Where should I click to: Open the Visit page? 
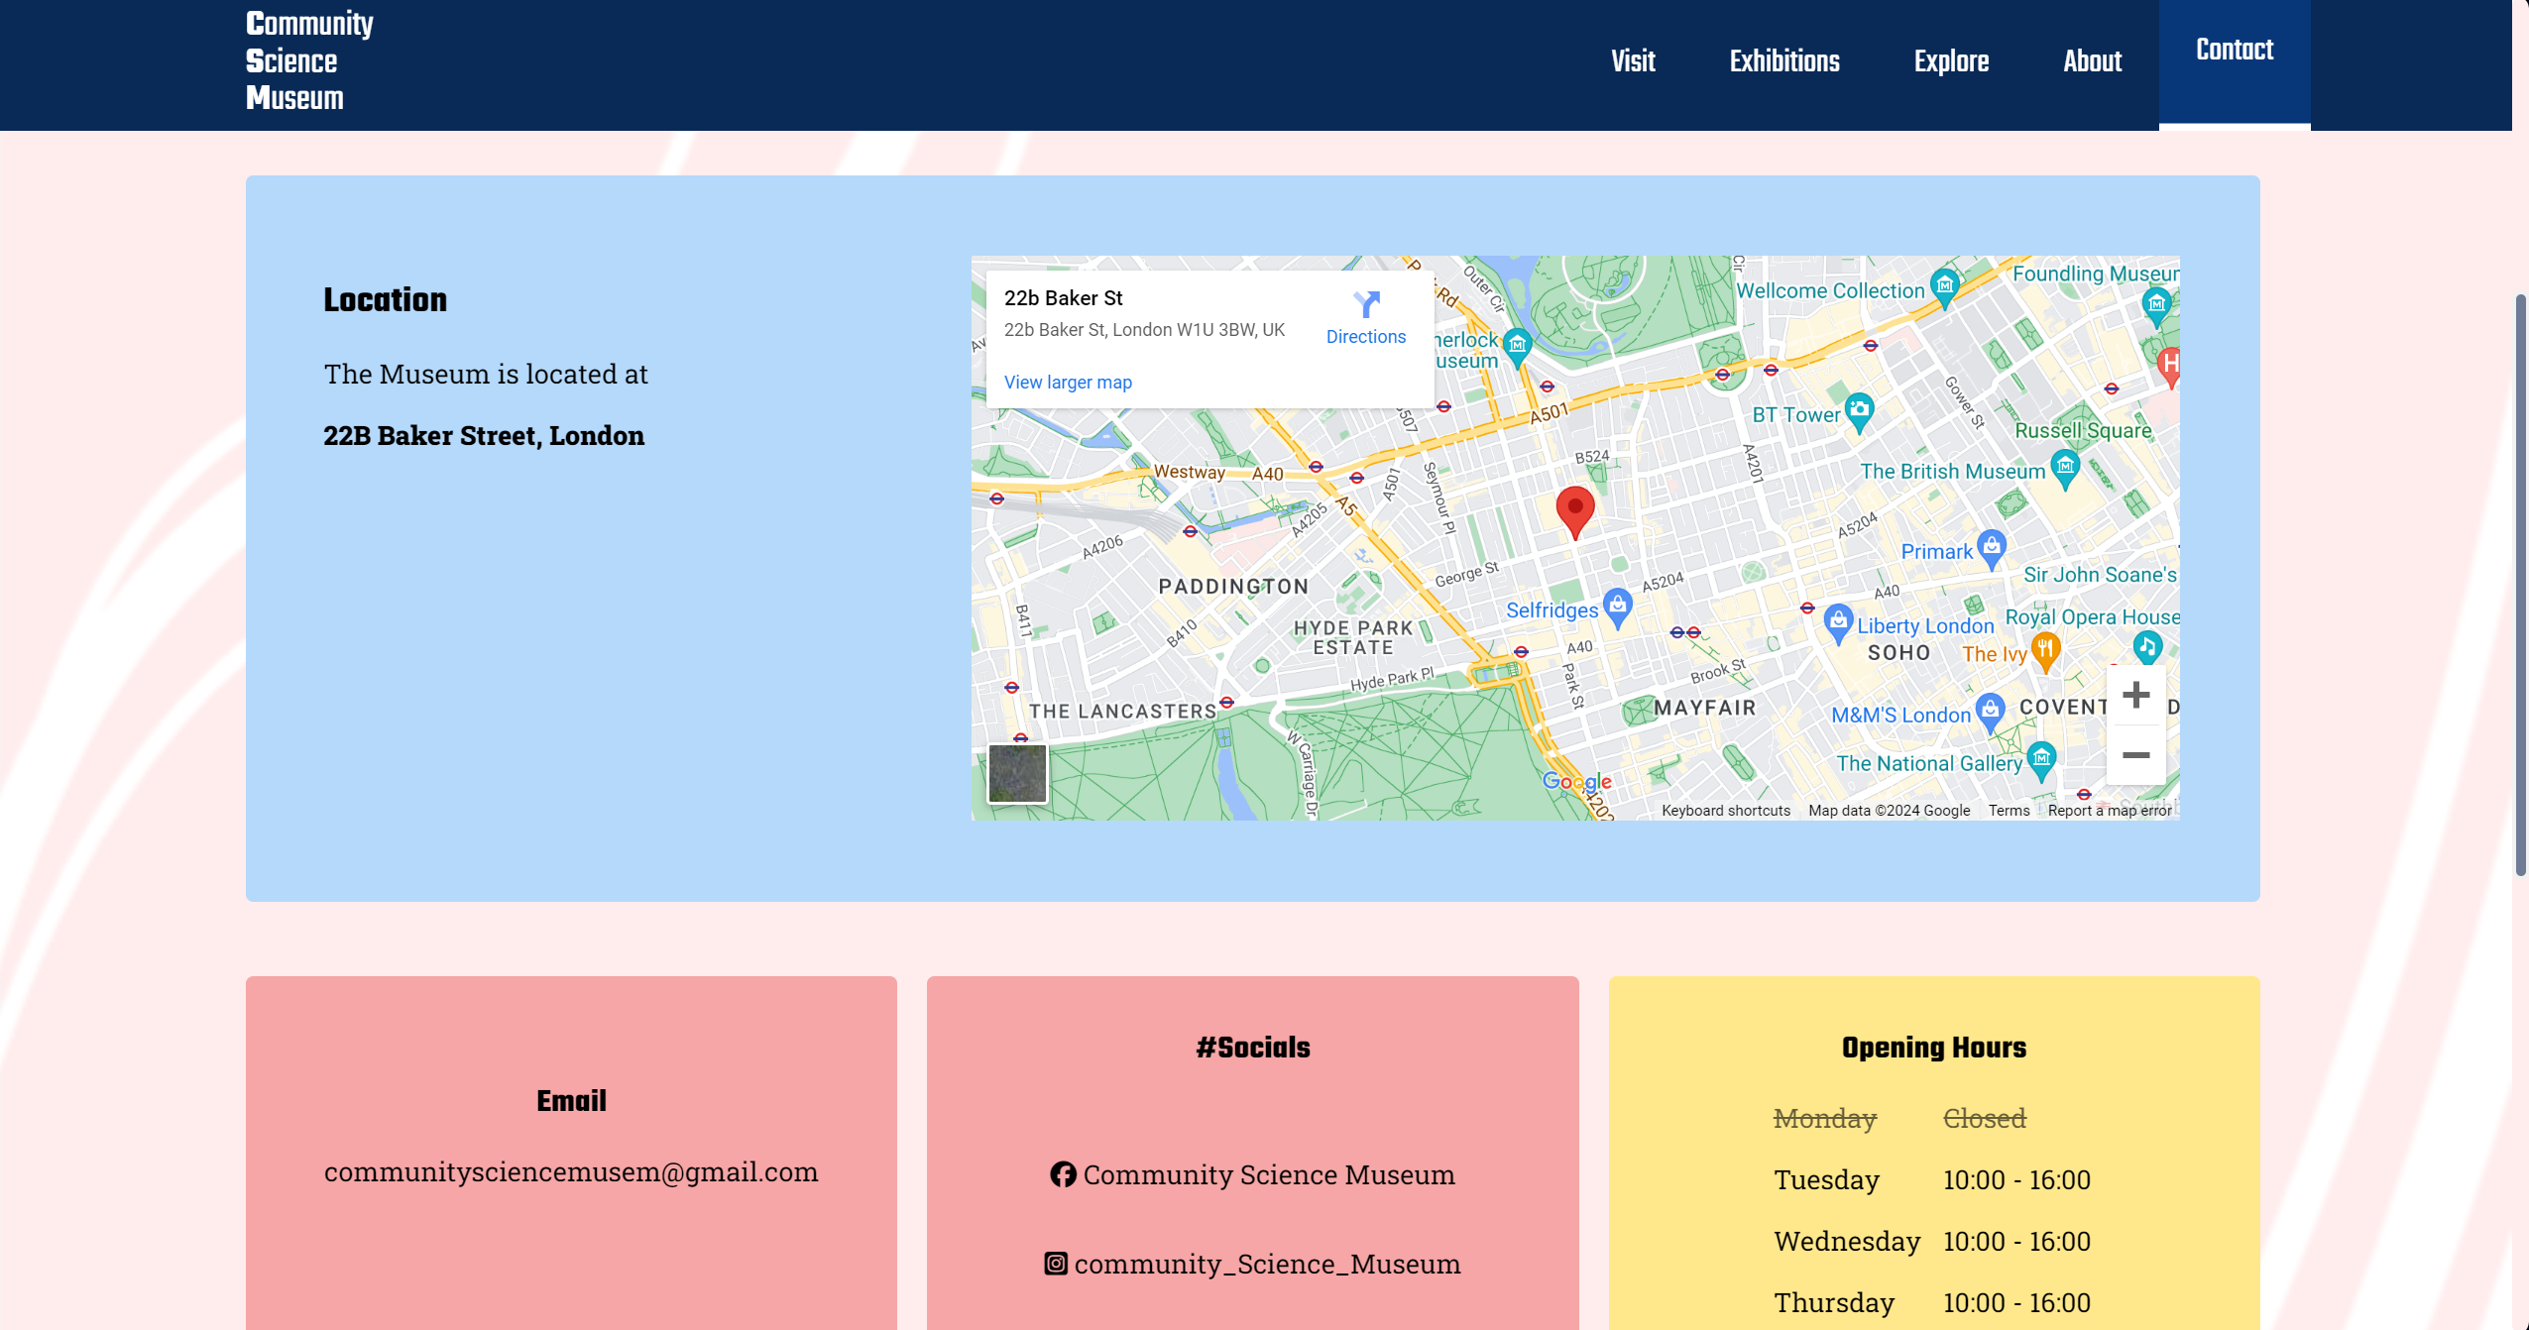pos(1633,61)
